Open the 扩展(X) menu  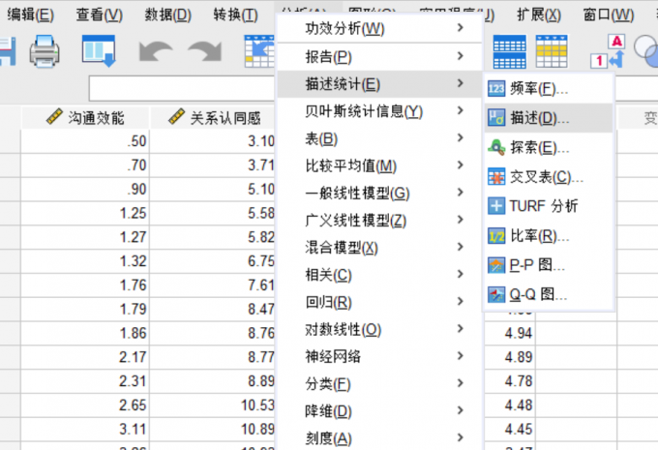(539, 15)
